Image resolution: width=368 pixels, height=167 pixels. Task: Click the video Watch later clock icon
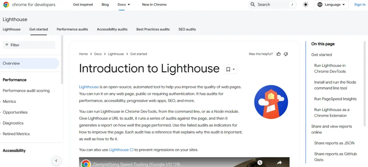[x=259, y=163]
